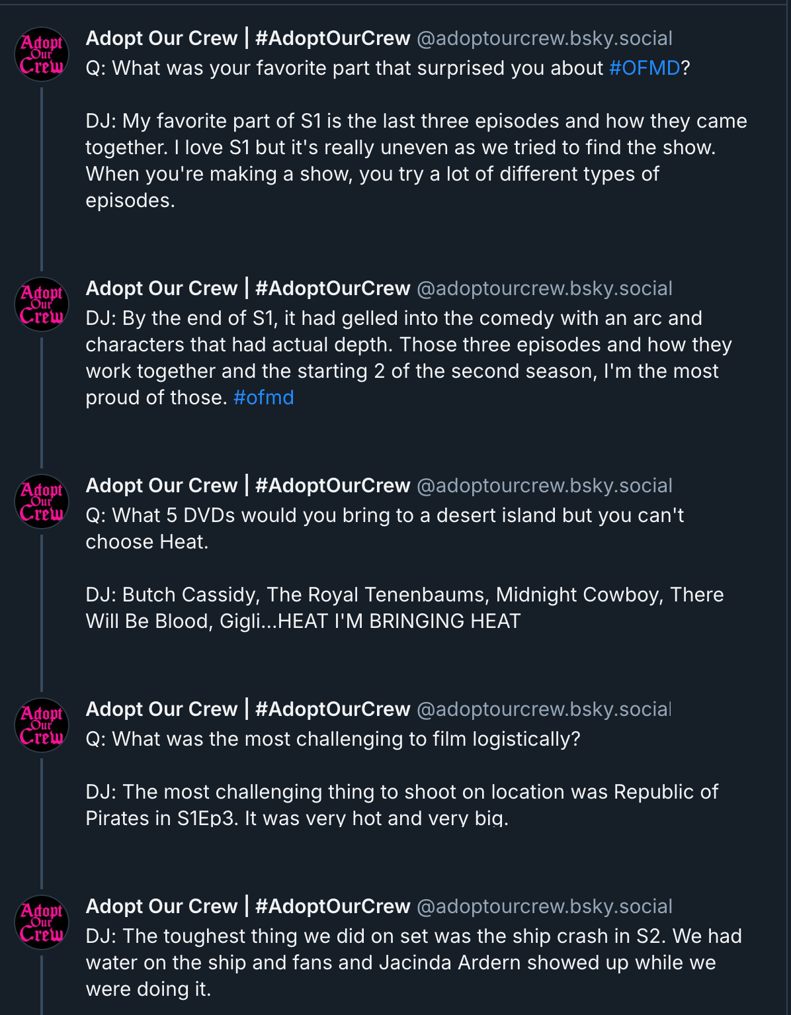
Task: Click the display name above the favorite part question
Action: pyautogui.click(x=248, y=38)
